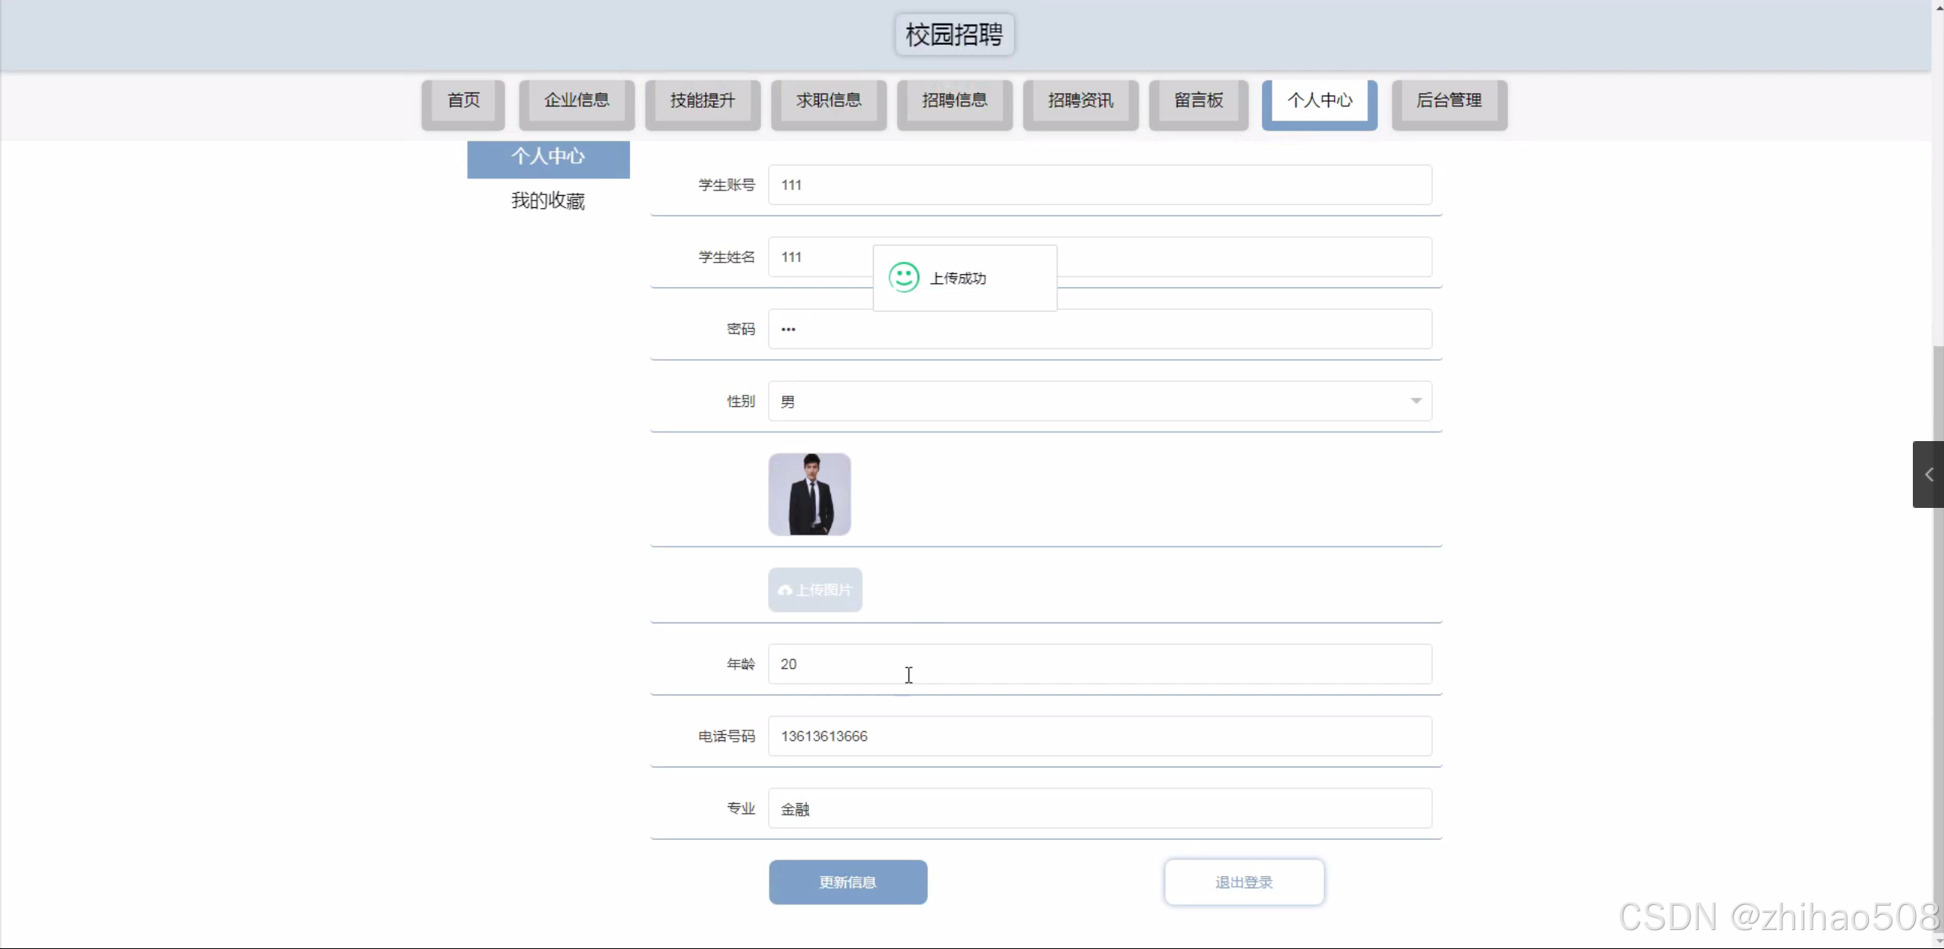
Task: Click into the 专业 major field
Action: tap(1099, 809)
